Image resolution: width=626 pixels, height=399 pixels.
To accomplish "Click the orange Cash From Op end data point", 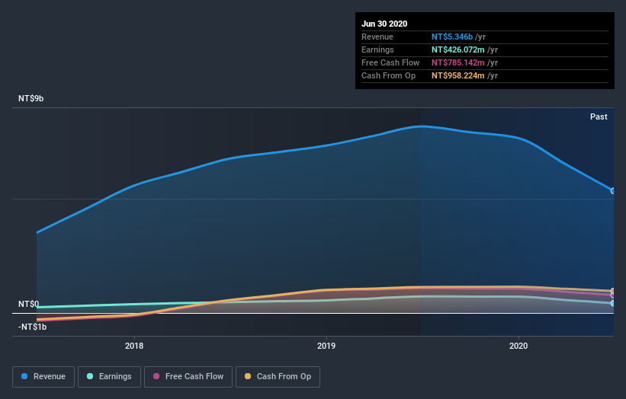I will tap(613, 291).
